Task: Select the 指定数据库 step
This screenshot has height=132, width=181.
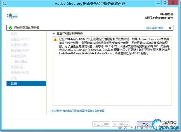Action: point(18,56)
